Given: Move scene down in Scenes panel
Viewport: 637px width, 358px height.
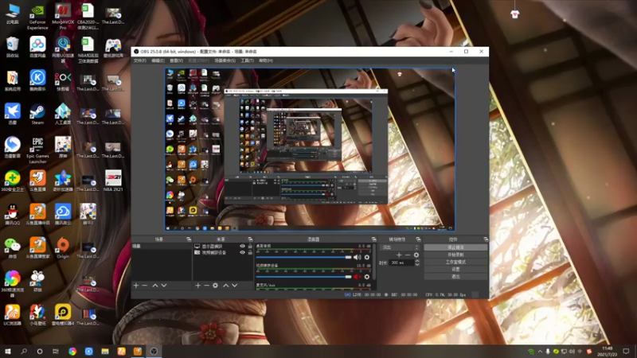Looking at the screenshot, I should tap(164, 286).
